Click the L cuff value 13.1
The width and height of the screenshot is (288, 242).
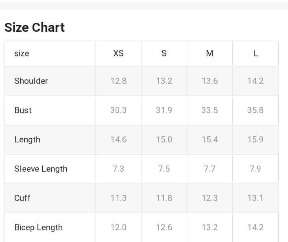click(x=255, y=198)
